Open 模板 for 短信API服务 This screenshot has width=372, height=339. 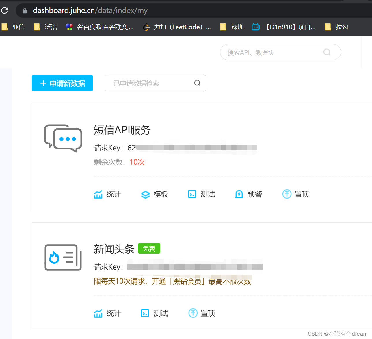(154, 194)
